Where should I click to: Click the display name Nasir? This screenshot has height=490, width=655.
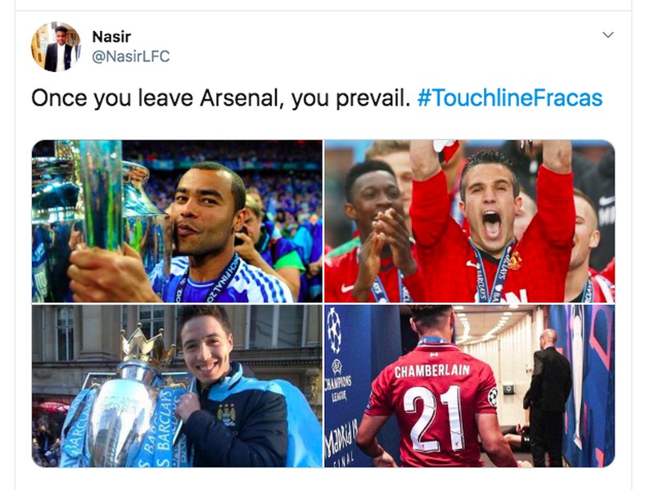(x=111, y=37)
